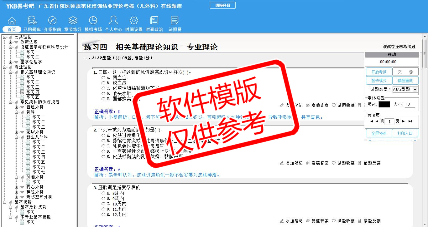Go to 个人中心 user icon
This screenshot has width=428, height=227.
[x=113, y=21]
